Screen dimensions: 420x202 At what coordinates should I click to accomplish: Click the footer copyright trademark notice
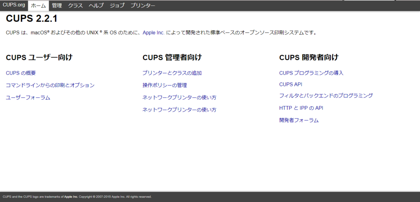pyautogui.click(x=77, y=197)
